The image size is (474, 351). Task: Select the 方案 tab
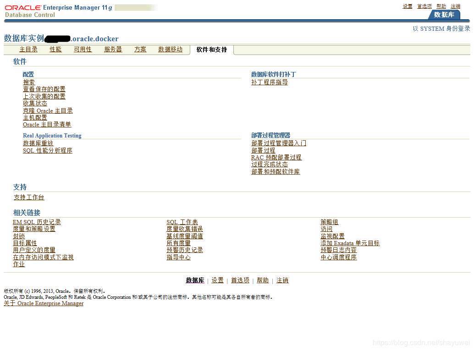[140, 49]
